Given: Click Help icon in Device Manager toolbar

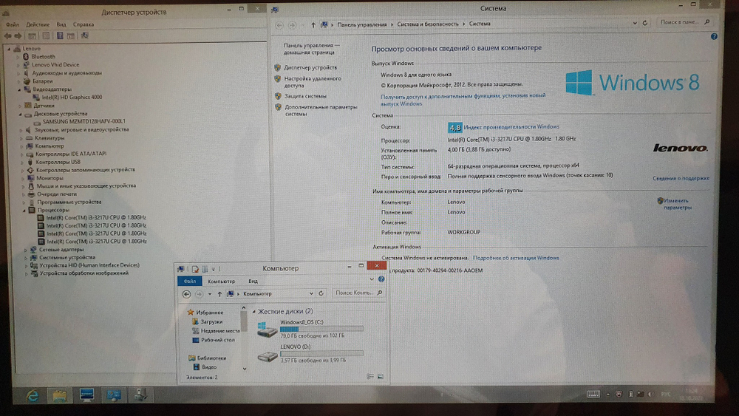Looking at the screenshot, I should [60, 35].
